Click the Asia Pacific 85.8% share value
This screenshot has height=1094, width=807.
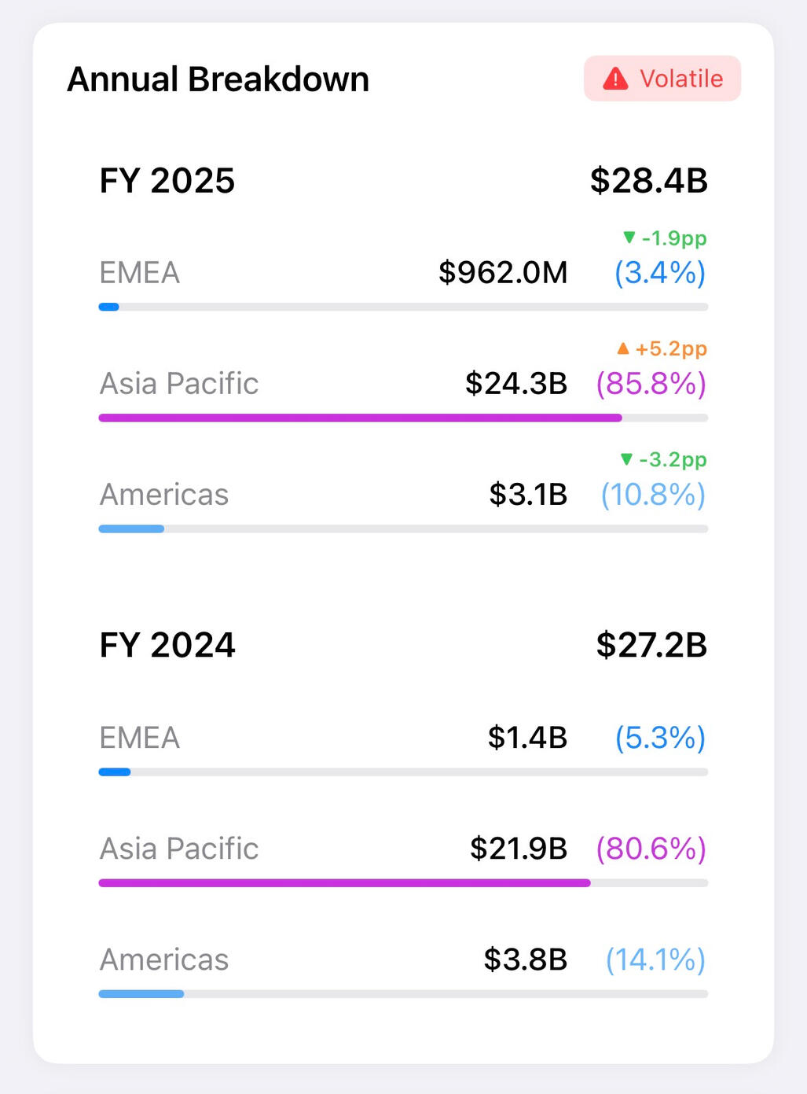coord(651,384)
